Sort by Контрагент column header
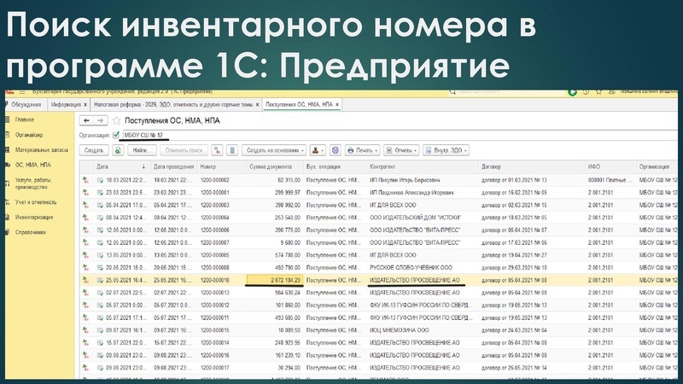This screenshot has width=683, height=384. click(423, 166)
